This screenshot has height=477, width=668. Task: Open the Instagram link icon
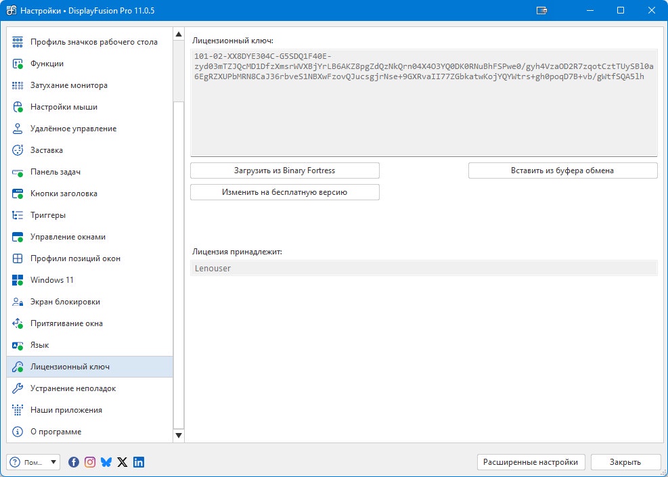point(90,462)
